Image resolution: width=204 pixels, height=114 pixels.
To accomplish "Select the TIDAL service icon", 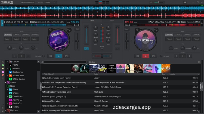I will [x=10, y=65].
